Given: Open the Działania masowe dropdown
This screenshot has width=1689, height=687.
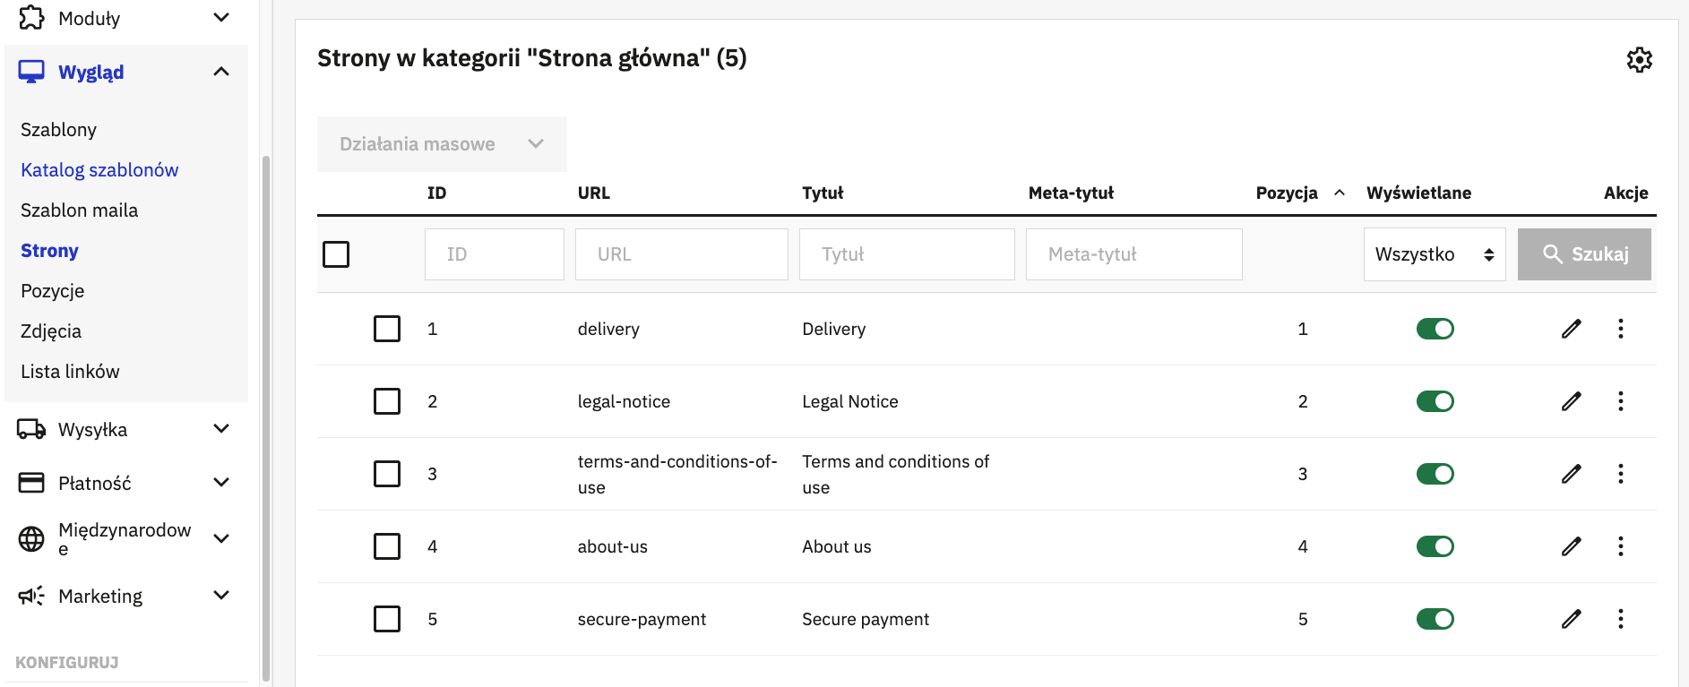Looking at the screenshot, I should (x=442, y=144).
